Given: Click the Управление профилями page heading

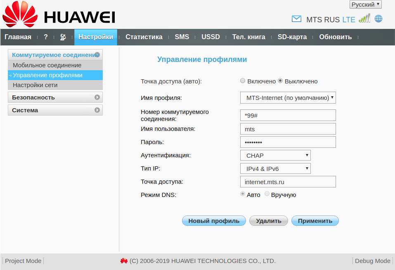Looking at the screenshot, I should [x=202, y=59].
